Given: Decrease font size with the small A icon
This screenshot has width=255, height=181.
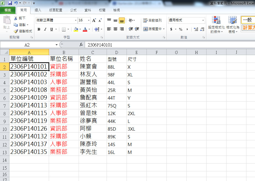Looking at the screenshot, I should pyautogui.click(x=100, y=20).
